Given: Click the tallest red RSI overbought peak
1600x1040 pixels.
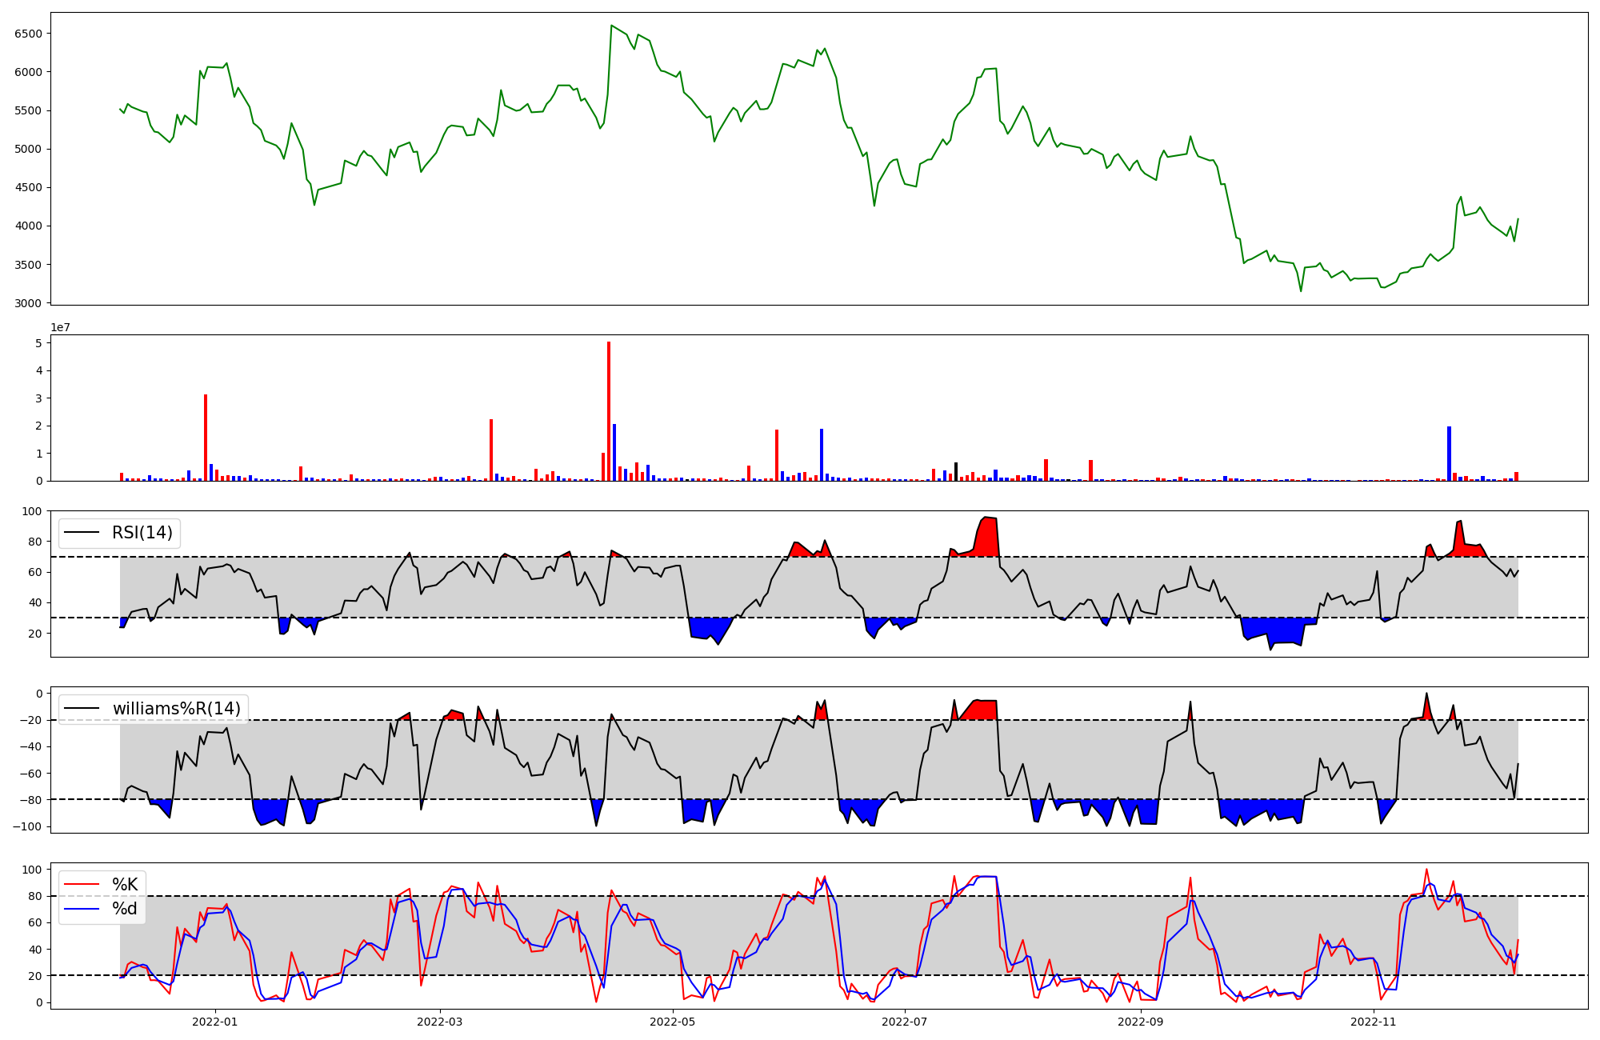Looking at the screenshot, I should click(x=988, y=538).
